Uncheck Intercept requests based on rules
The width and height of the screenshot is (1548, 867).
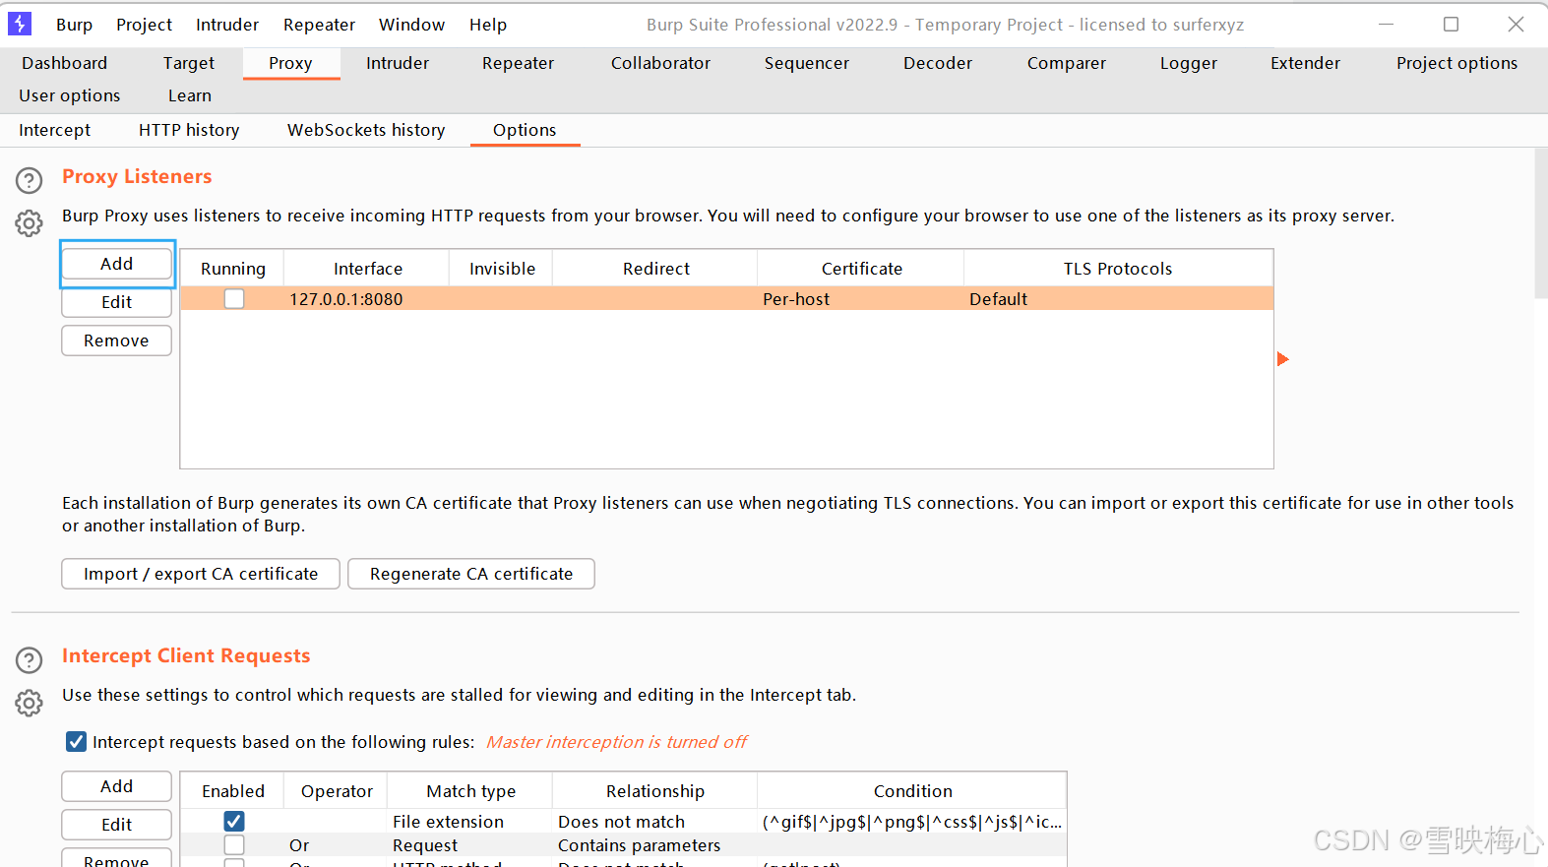click(76, 742)
